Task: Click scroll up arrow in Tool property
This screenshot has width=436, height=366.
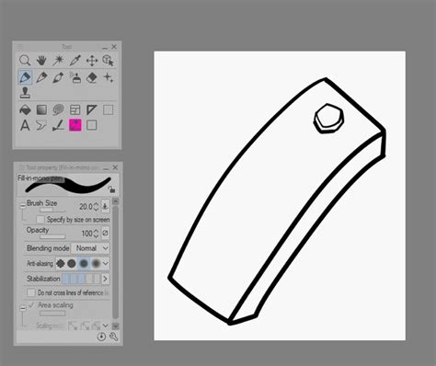Action: 116,201
